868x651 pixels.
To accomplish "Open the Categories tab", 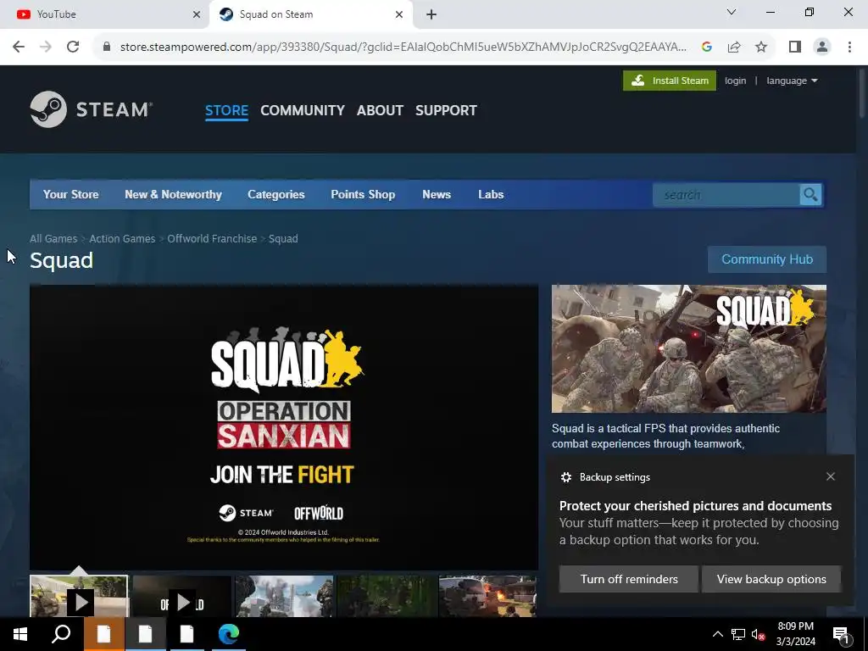I will [x=275, y=194].
